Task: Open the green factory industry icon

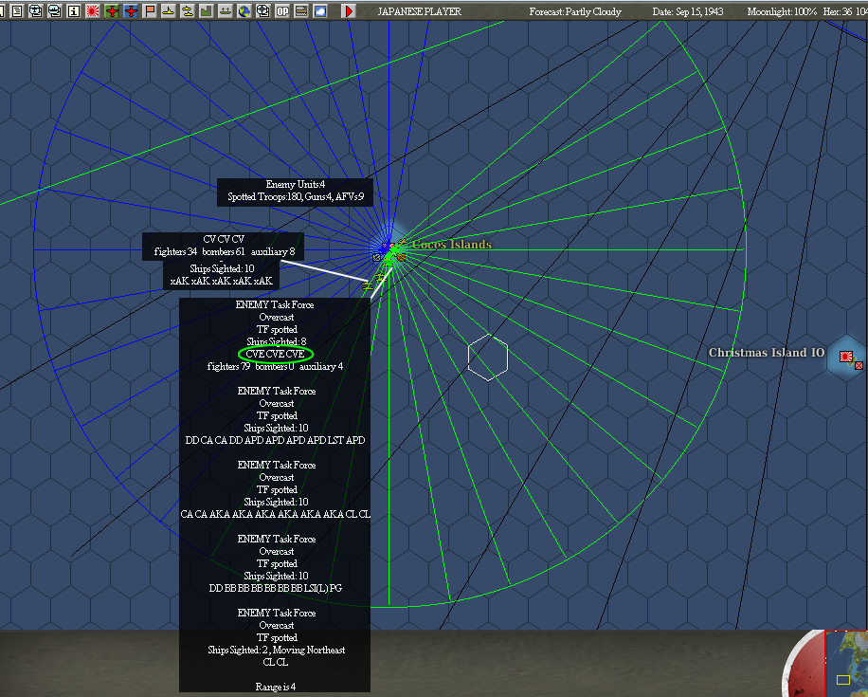Action: [206, 10]
